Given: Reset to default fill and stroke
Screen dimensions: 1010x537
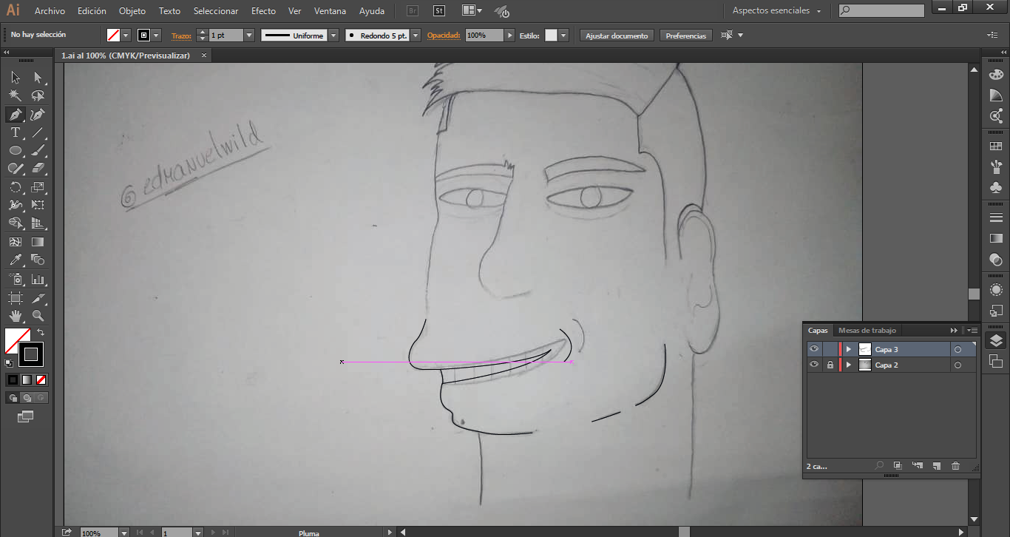Looking at the screenshot, I should click(9, 362).
